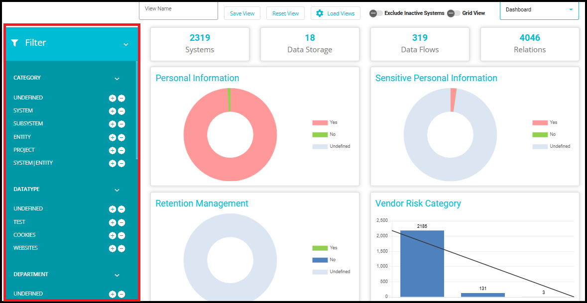The width and height of the screenshot is (587, 303).
Task: Click the Undefined legend swatch in Retention Management
Action: tap(320, 272)
